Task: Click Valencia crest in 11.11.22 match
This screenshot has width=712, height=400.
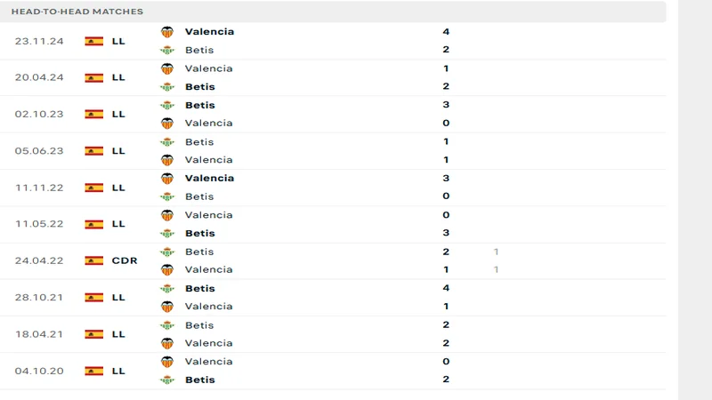Action: click(x=166, y=178)
